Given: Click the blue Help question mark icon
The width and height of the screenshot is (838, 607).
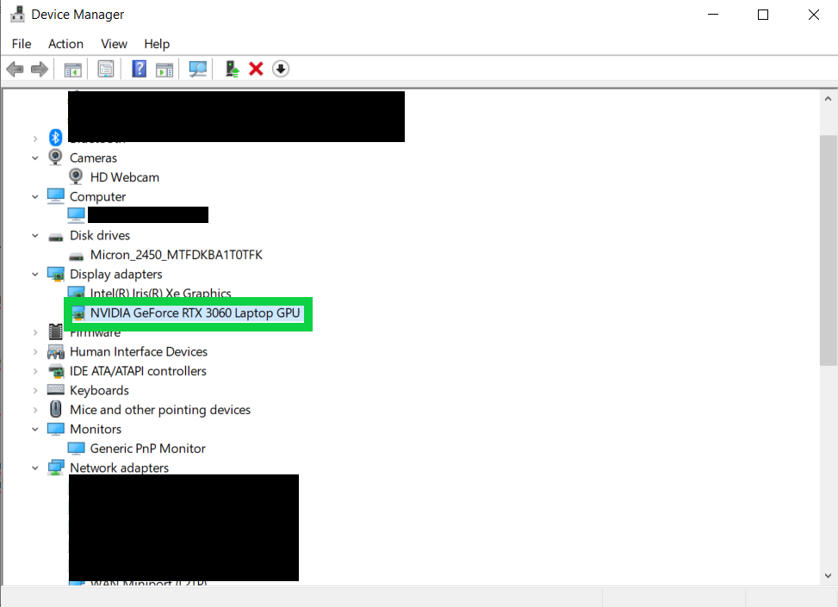Looking at the screenshot, I should [x=139, y=69].
